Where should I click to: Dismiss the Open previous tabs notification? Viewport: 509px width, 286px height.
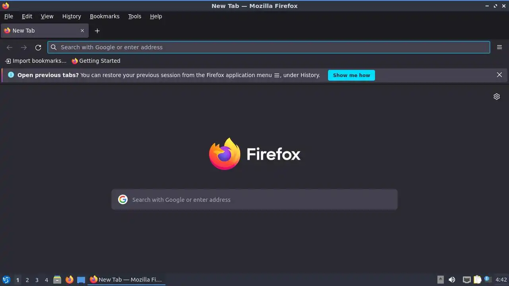(499, 75)
